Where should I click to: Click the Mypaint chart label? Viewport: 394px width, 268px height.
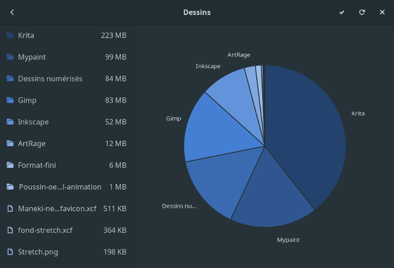[x=288, y=240]
